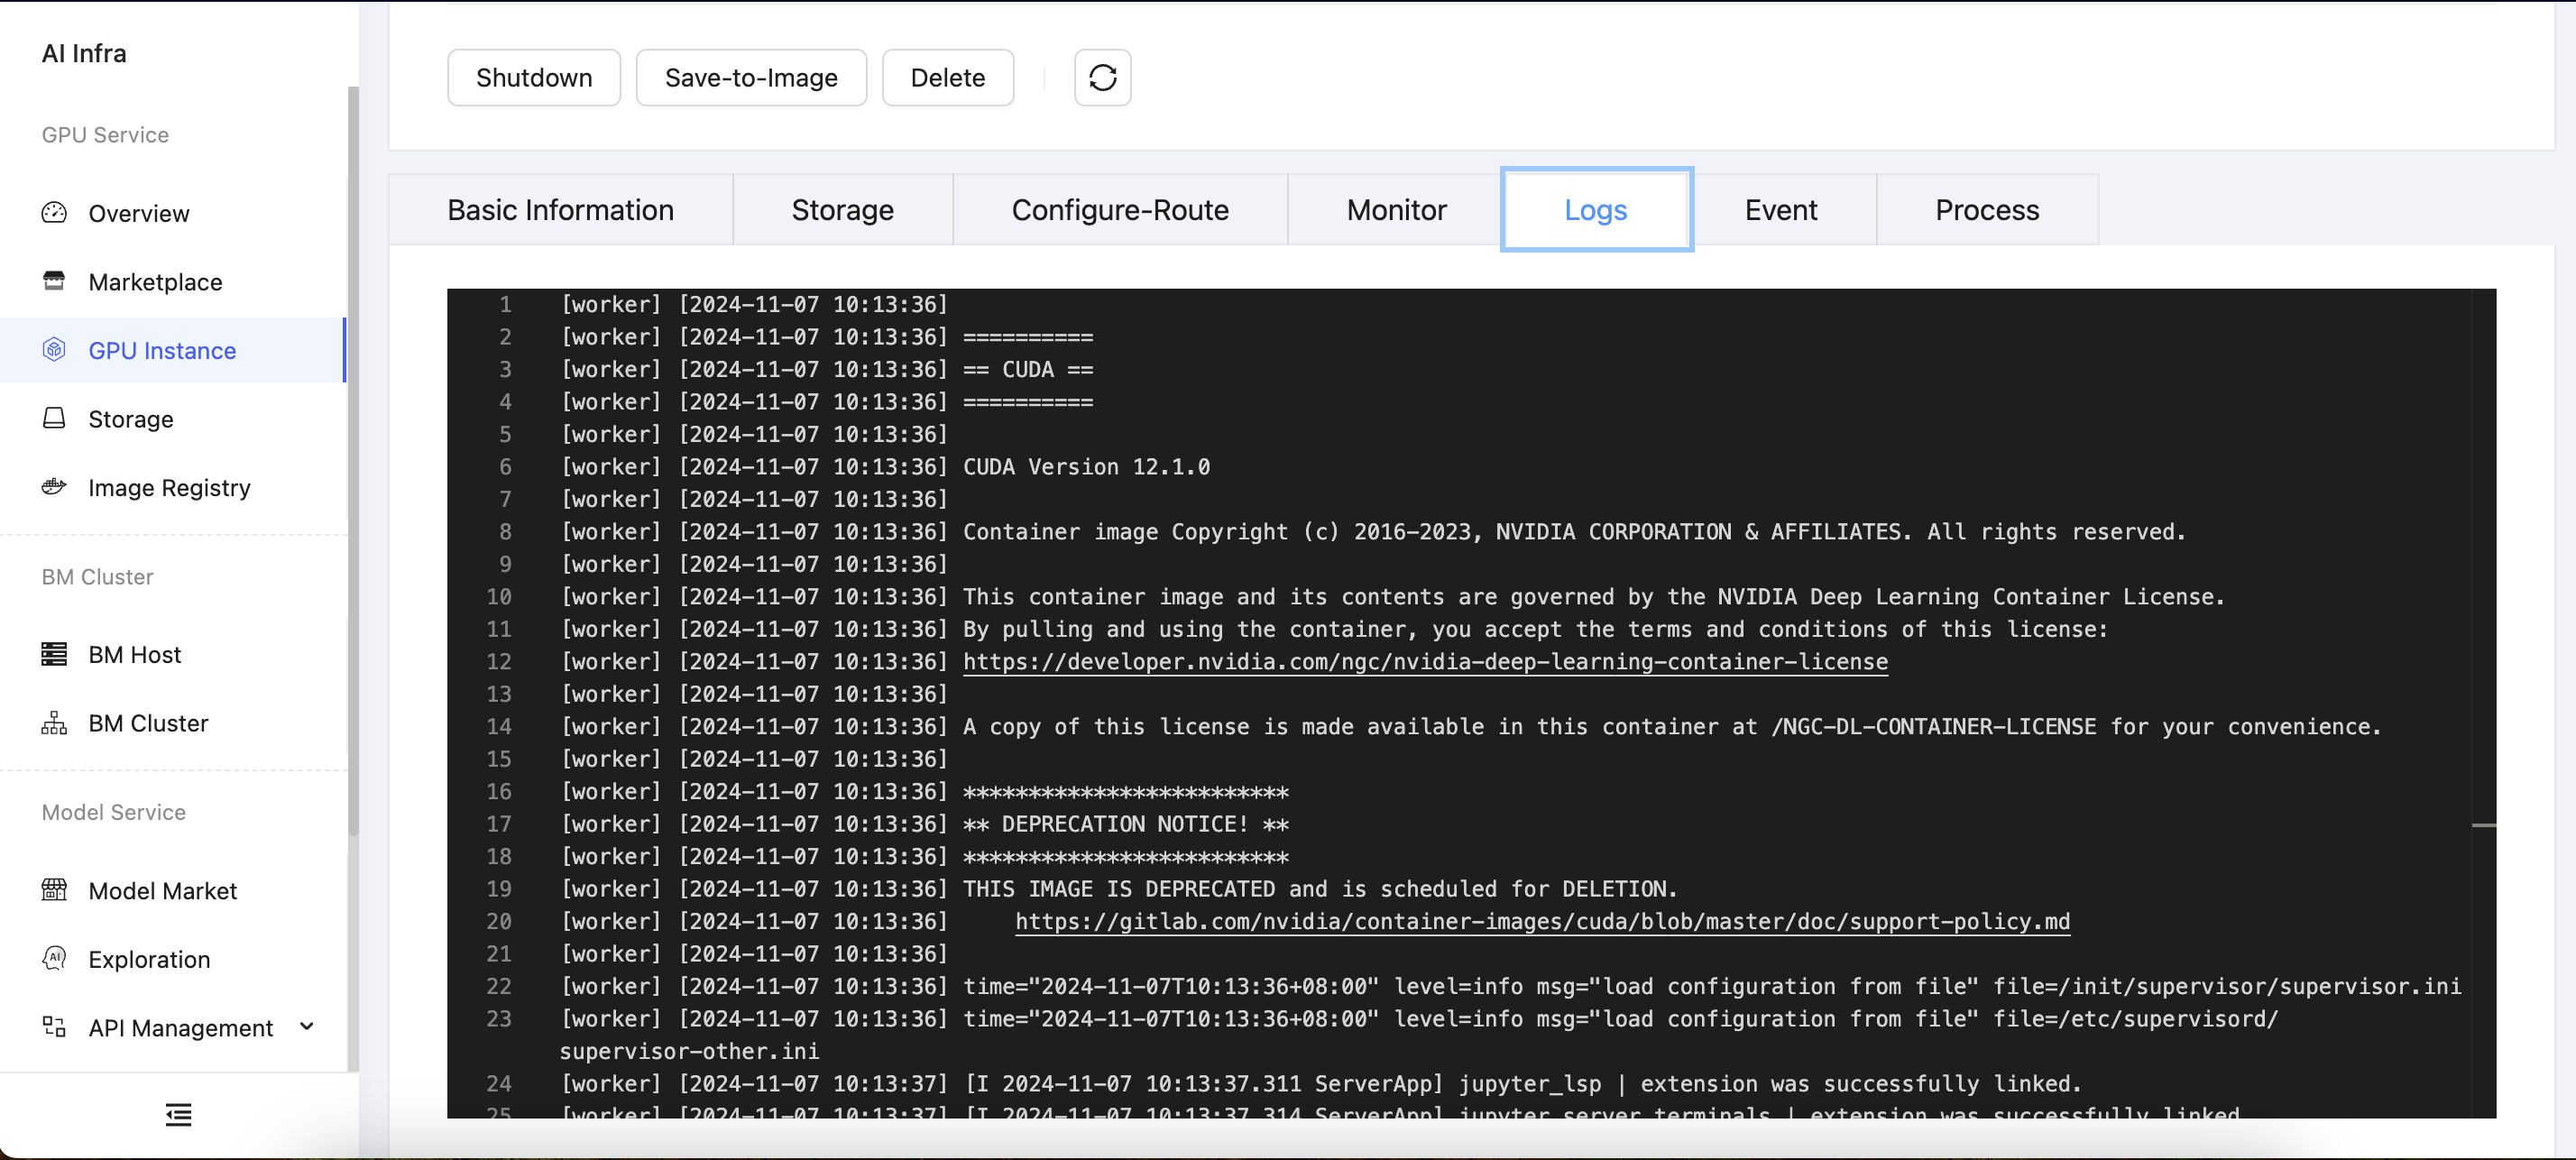Click the Storage drive icon in sidebar
This screenshot has height=1160, width=2576.
[x=54, y=418]
